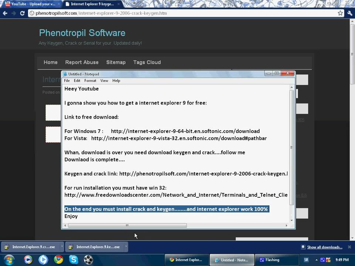This screenshot has width=355, height=266.
Task: Expand options for Internet.Explorer.9.cr....exe download
Action: [62, 246]
